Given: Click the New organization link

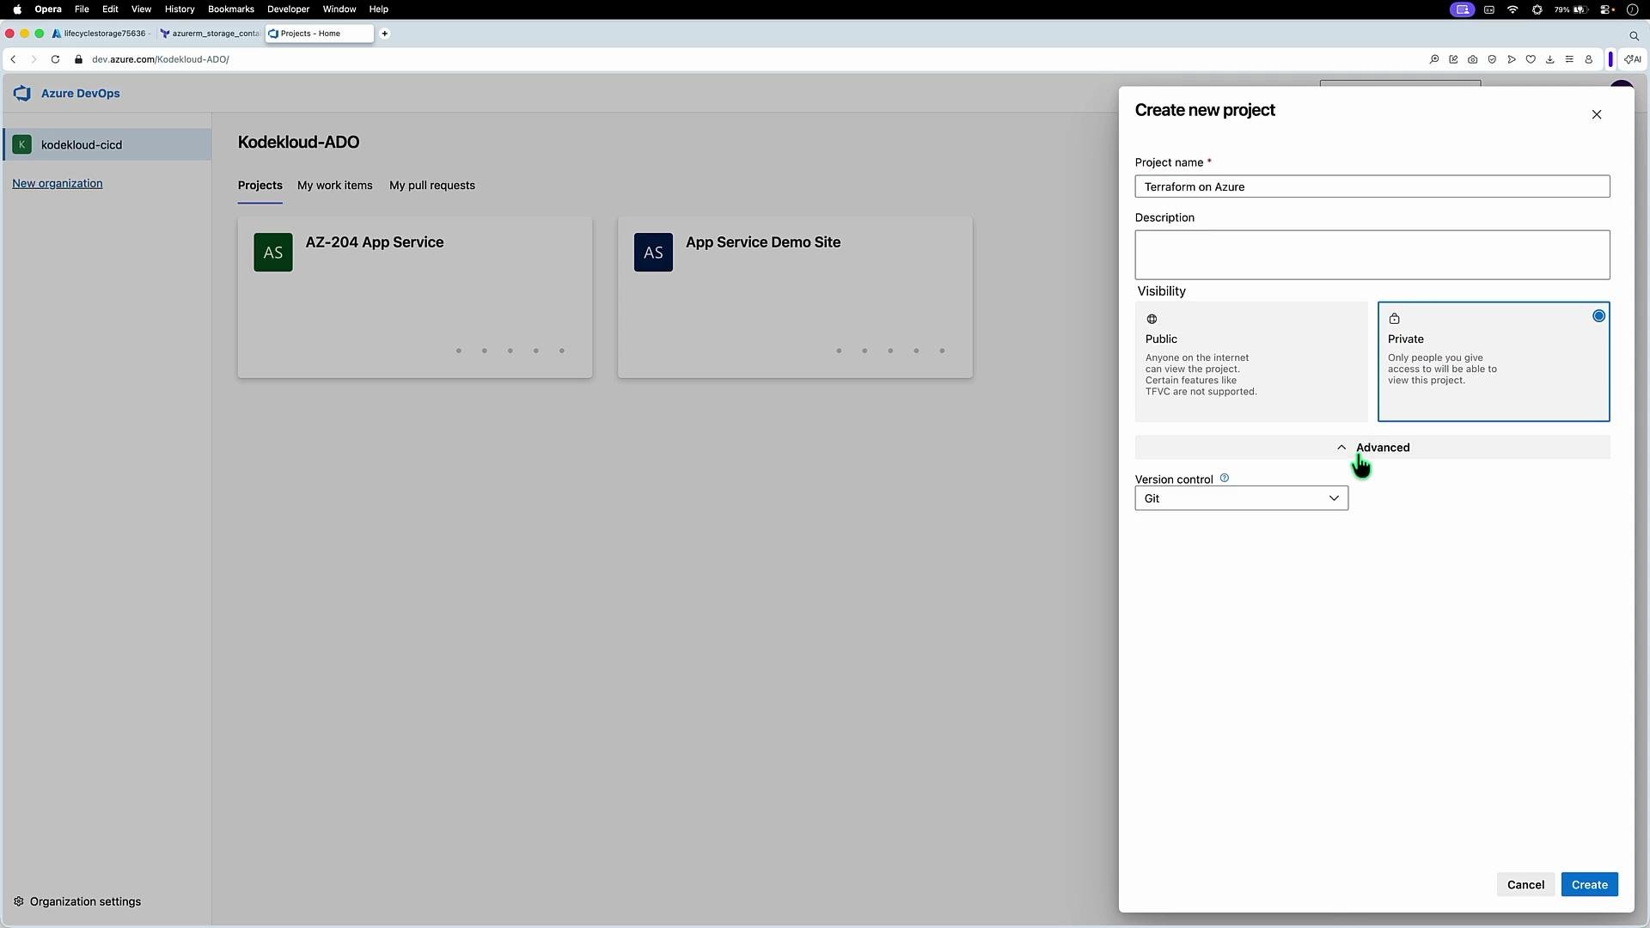Looking at the screenshot, I should coord(58,184).
